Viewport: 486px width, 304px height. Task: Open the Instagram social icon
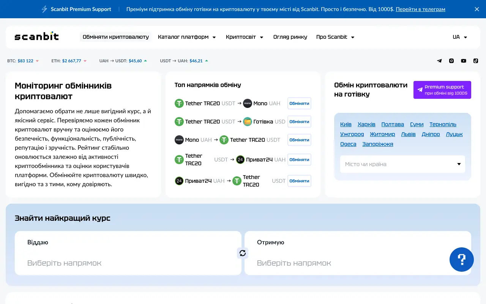click(x=451, y=61)
